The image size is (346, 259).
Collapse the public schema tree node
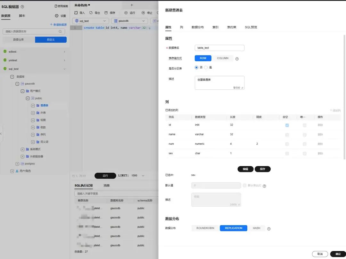[28, 98]
